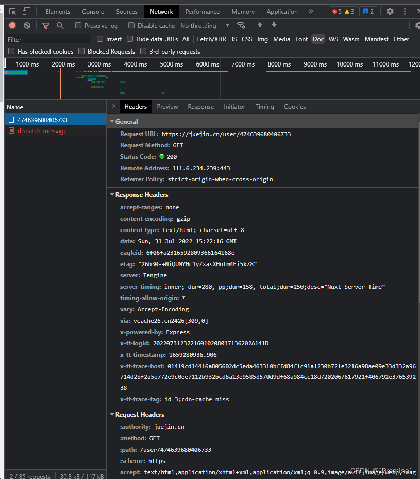Import HAR file upload arrow

pos(260,25)
